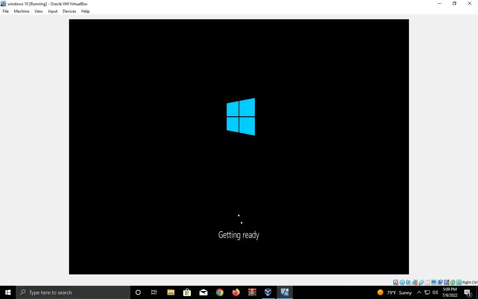Viewport: 478px width, 299px height.
Task: Click the taskbar search box
Action: tap(73, 292)
